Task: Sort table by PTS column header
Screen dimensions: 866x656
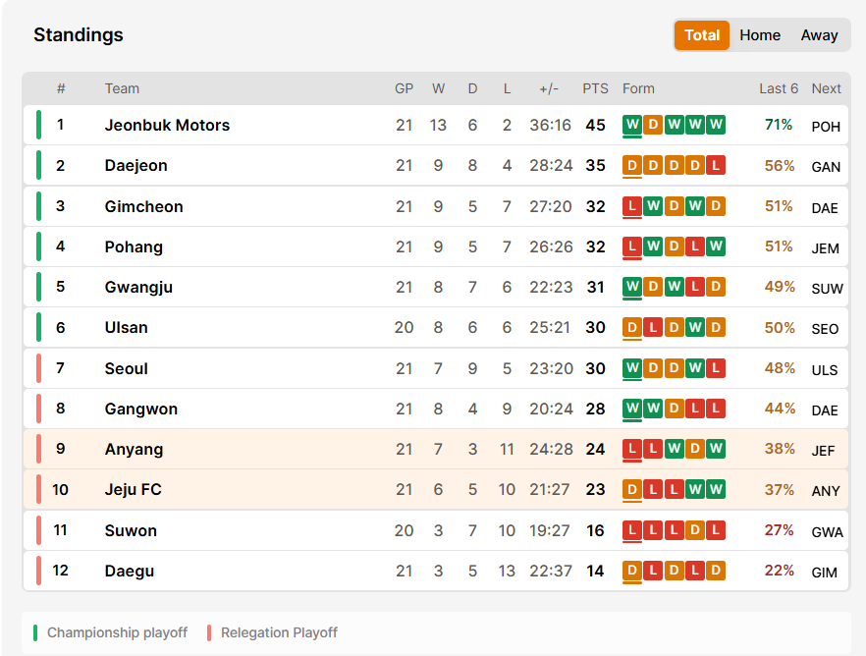Action: pos(595,88)
